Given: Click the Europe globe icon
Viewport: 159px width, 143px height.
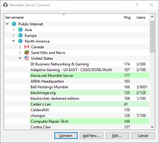Looking at the screenshot, I should 20,35.
